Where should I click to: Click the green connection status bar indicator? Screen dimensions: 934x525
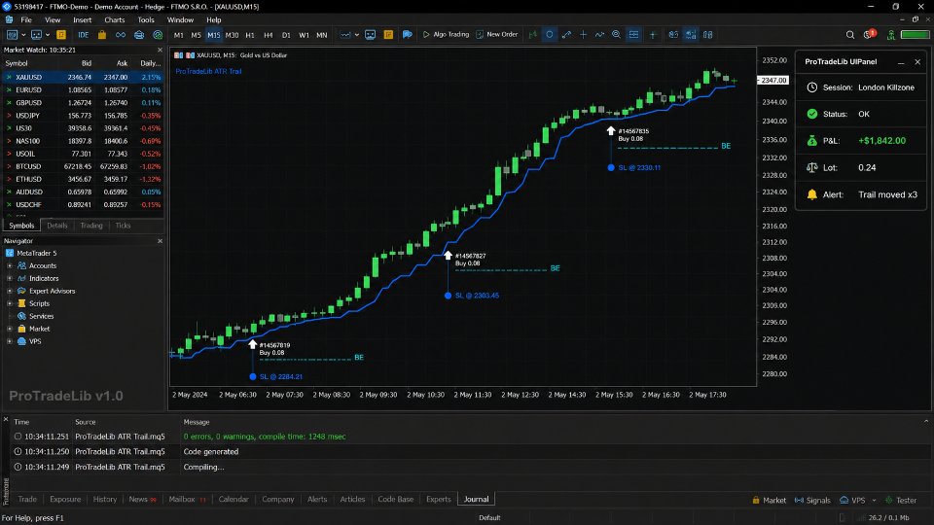point(915,35)
